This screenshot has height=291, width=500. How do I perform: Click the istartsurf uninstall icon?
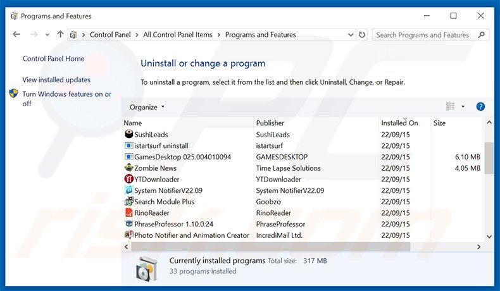click(129, 145)
